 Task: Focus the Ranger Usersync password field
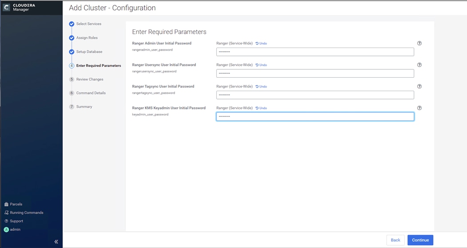coord(315,73)
